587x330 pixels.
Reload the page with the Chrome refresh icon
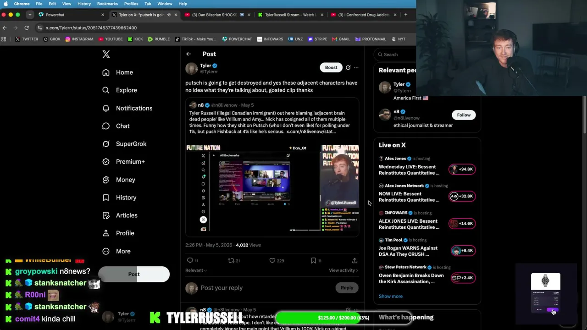[27, 28]
